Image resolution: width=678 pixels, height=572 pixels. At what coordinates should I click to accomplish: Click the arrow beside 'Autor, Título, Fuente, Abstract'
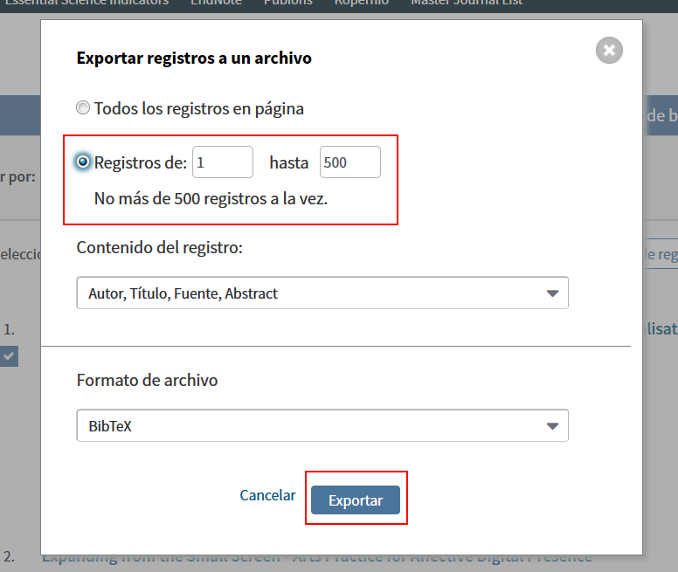pos(552,293)
